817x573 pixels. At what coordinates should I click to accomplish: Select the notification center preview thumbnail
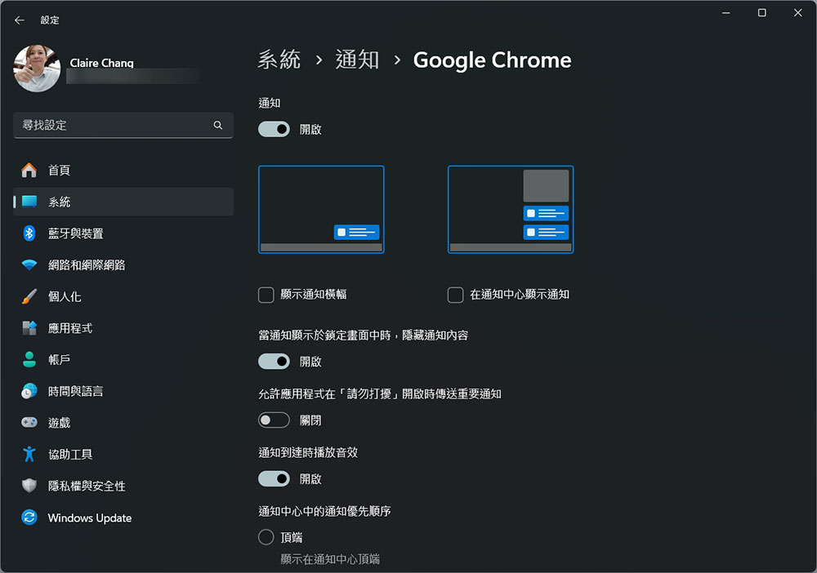[511, 209]
